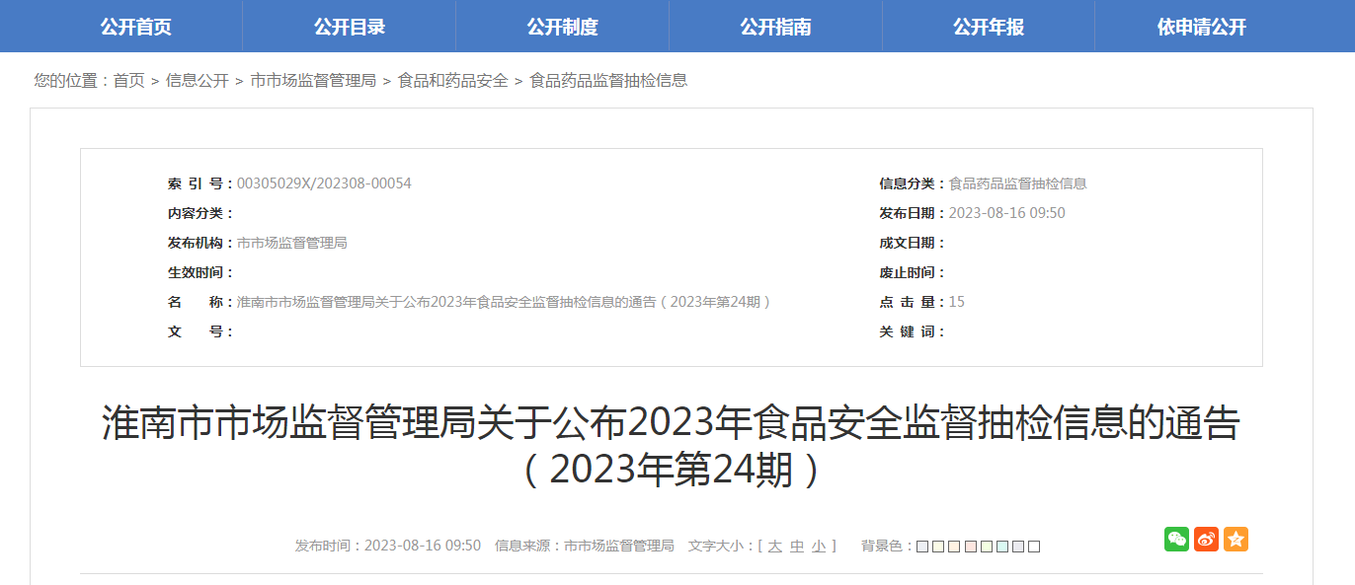Set font size to large (大)
Image resolution: width=1355 pixels, height=585 pixels.
(x=774, y=546)
